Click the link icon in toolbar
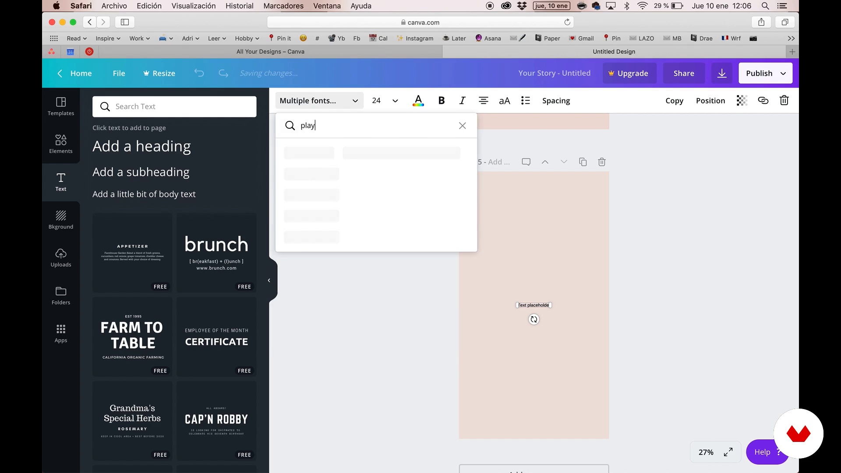 [x=763, y=101]
